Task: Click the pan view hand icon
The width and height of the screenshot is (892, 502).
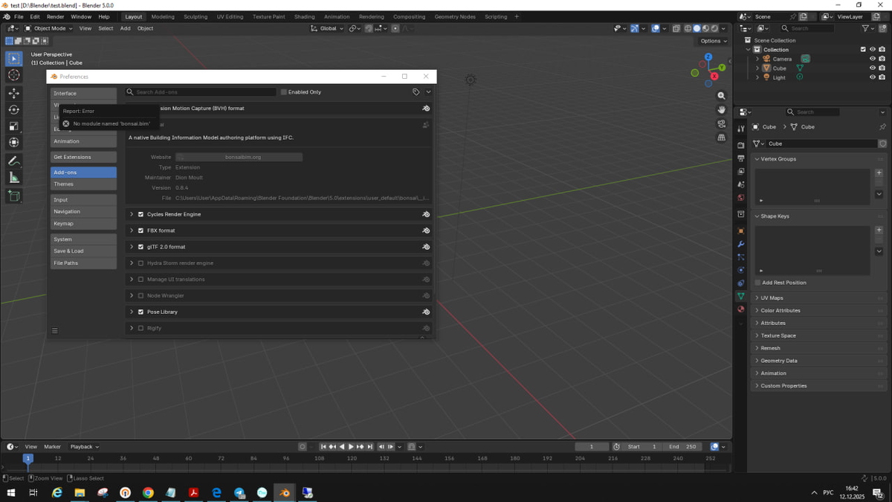Action: tap(721, 109)
